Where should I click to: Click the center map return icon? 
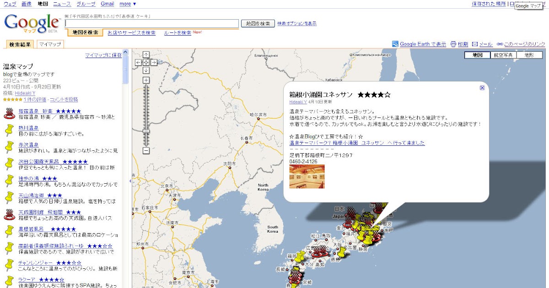pos(146,62)
